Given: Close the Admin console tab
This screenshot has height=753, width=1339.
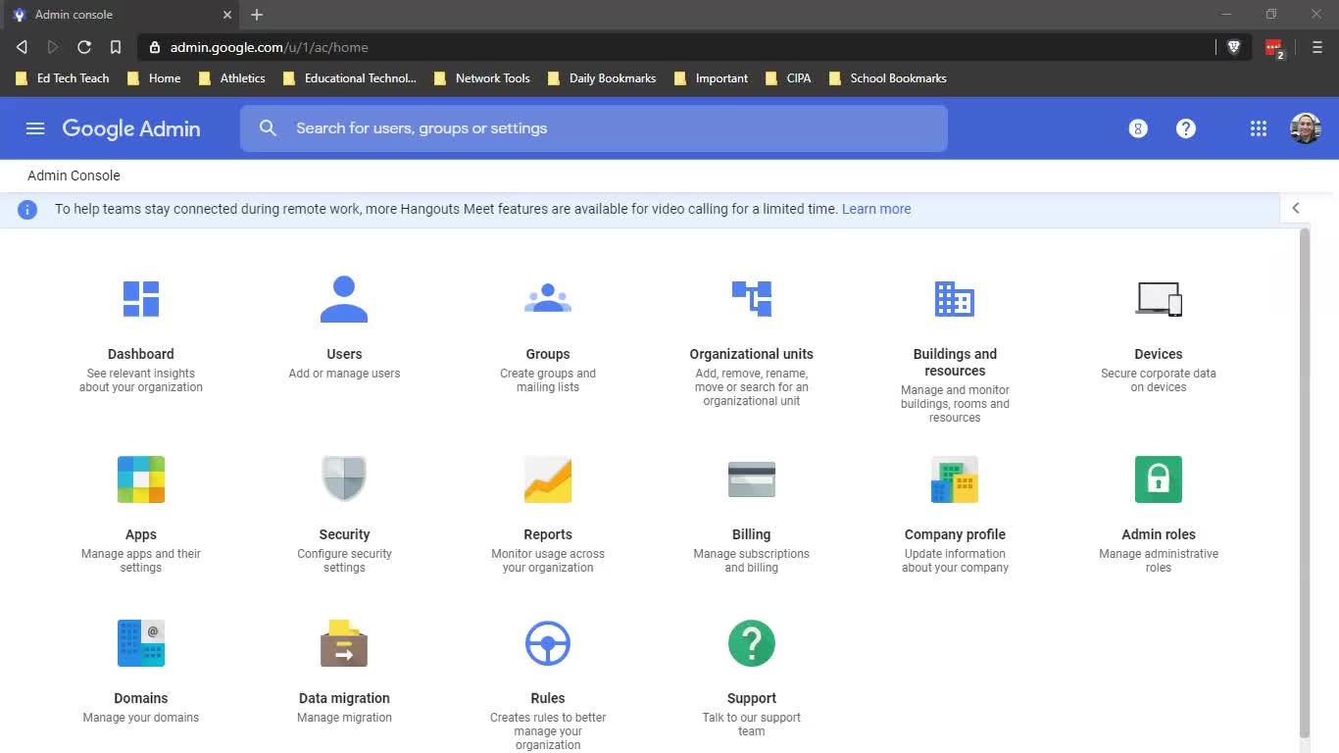Looking at the screenshot, I should pyautogui.click(x=227, y=15).
